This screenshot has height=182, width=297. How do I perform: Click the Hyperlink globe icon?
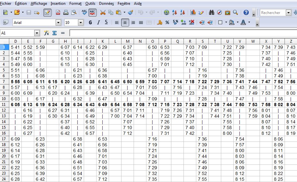(x=167, y=13)
